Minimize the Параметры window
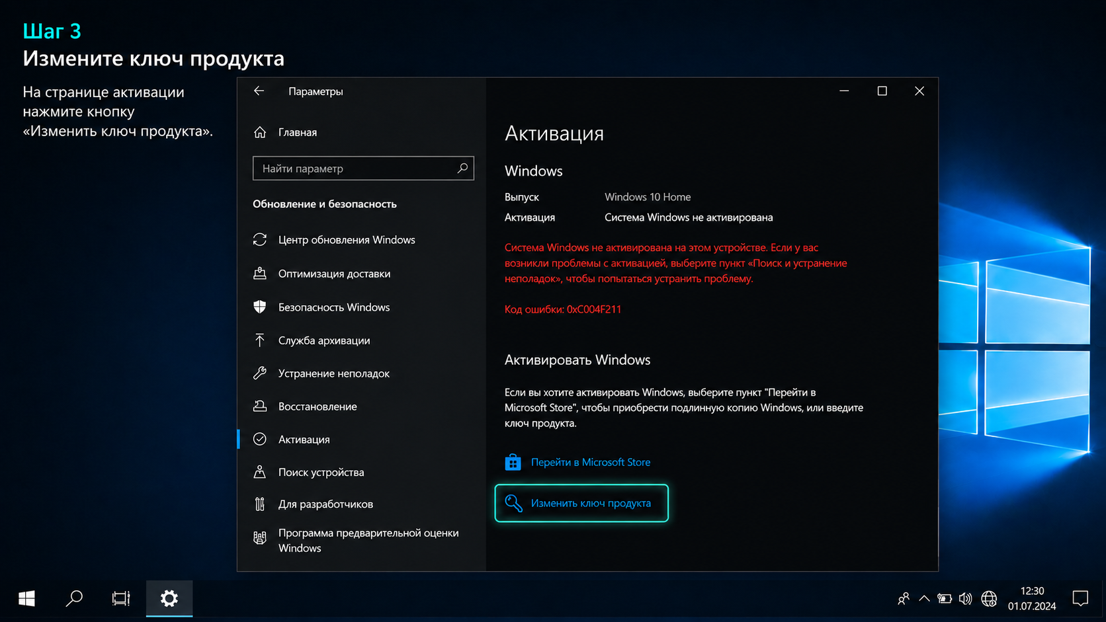Viewport: 1106px width, 622px height. 844,91
